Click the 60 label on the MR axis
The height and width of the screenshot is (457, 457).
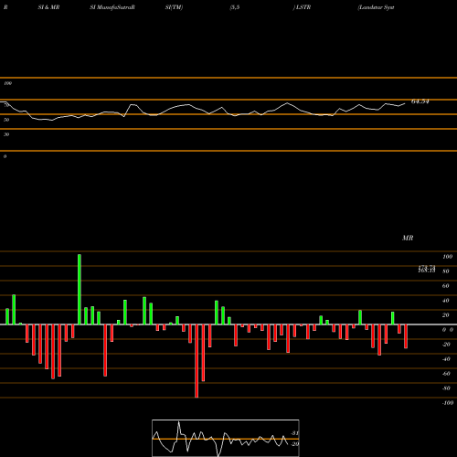pyautogui.click(x=446, y=286)
